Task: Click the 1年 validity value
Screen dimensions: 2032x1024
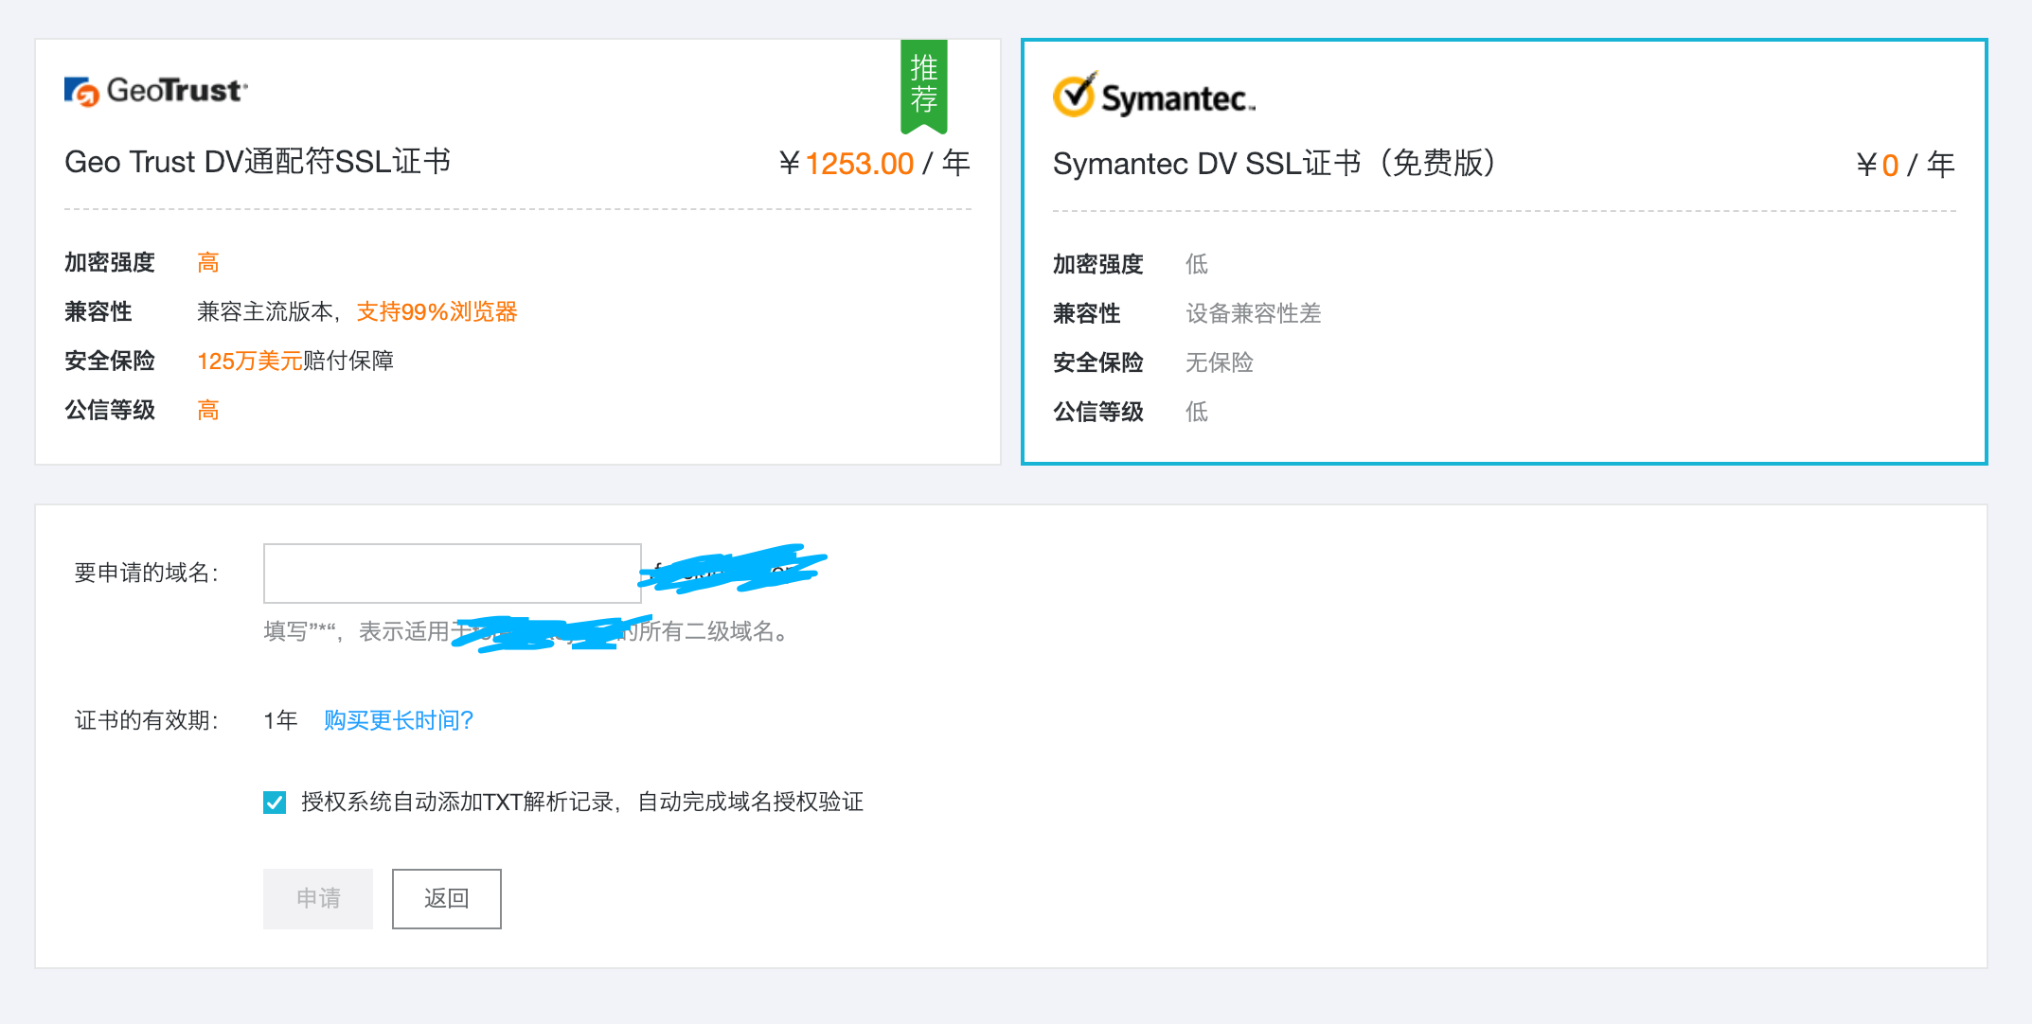Action: 281,721
